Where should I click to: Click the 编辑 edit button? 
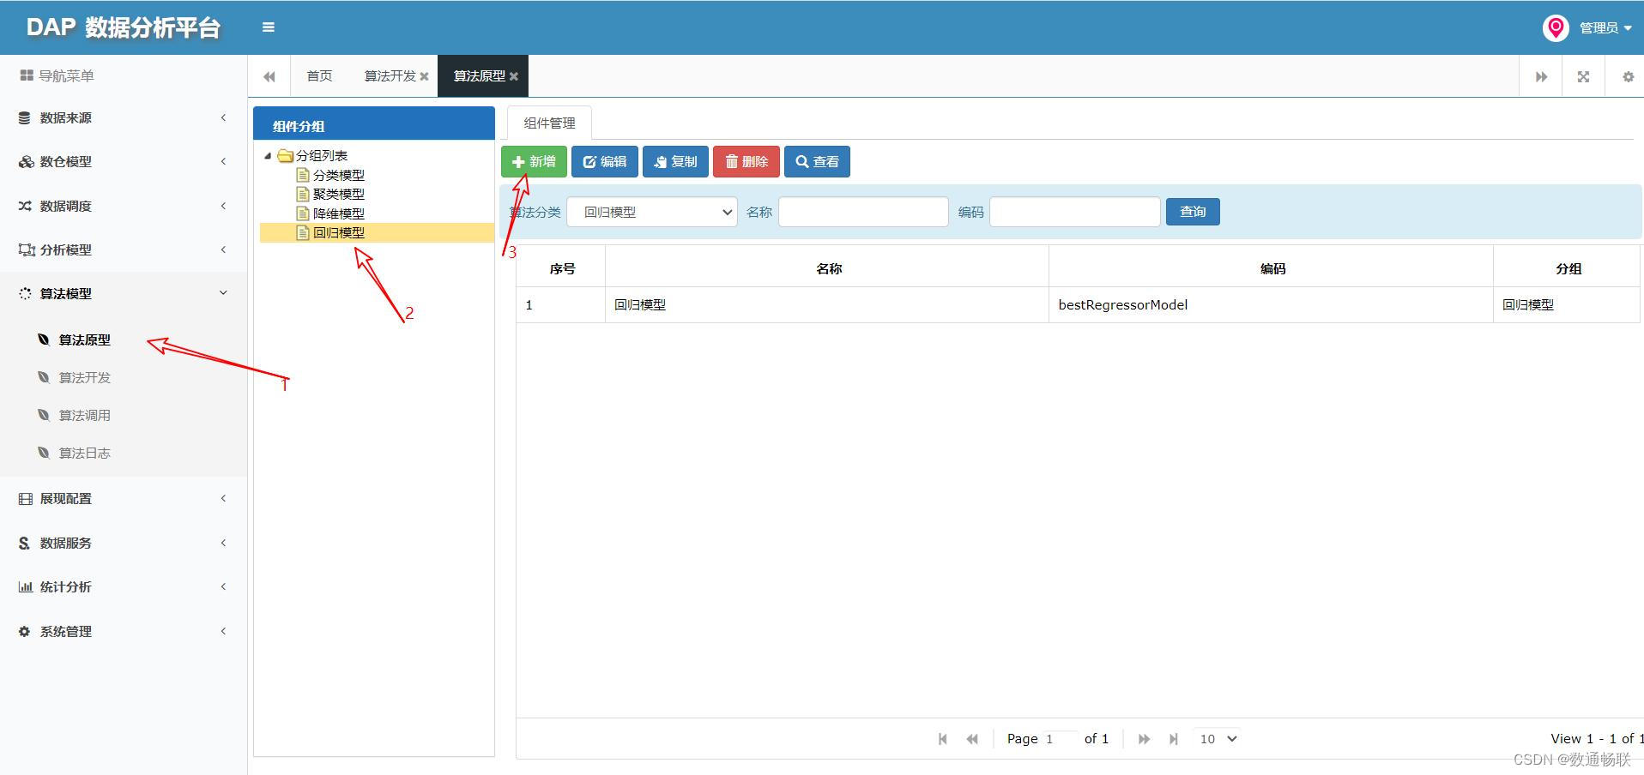pyautogui.click(x=605, y=162)
